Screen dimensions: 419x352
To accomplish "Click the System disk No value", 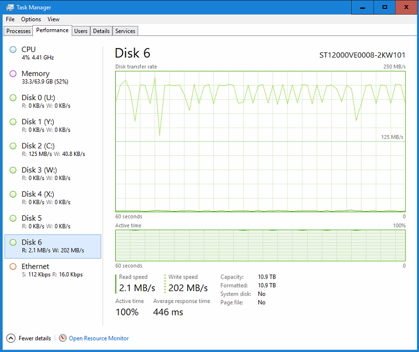I will coord(261,294).
